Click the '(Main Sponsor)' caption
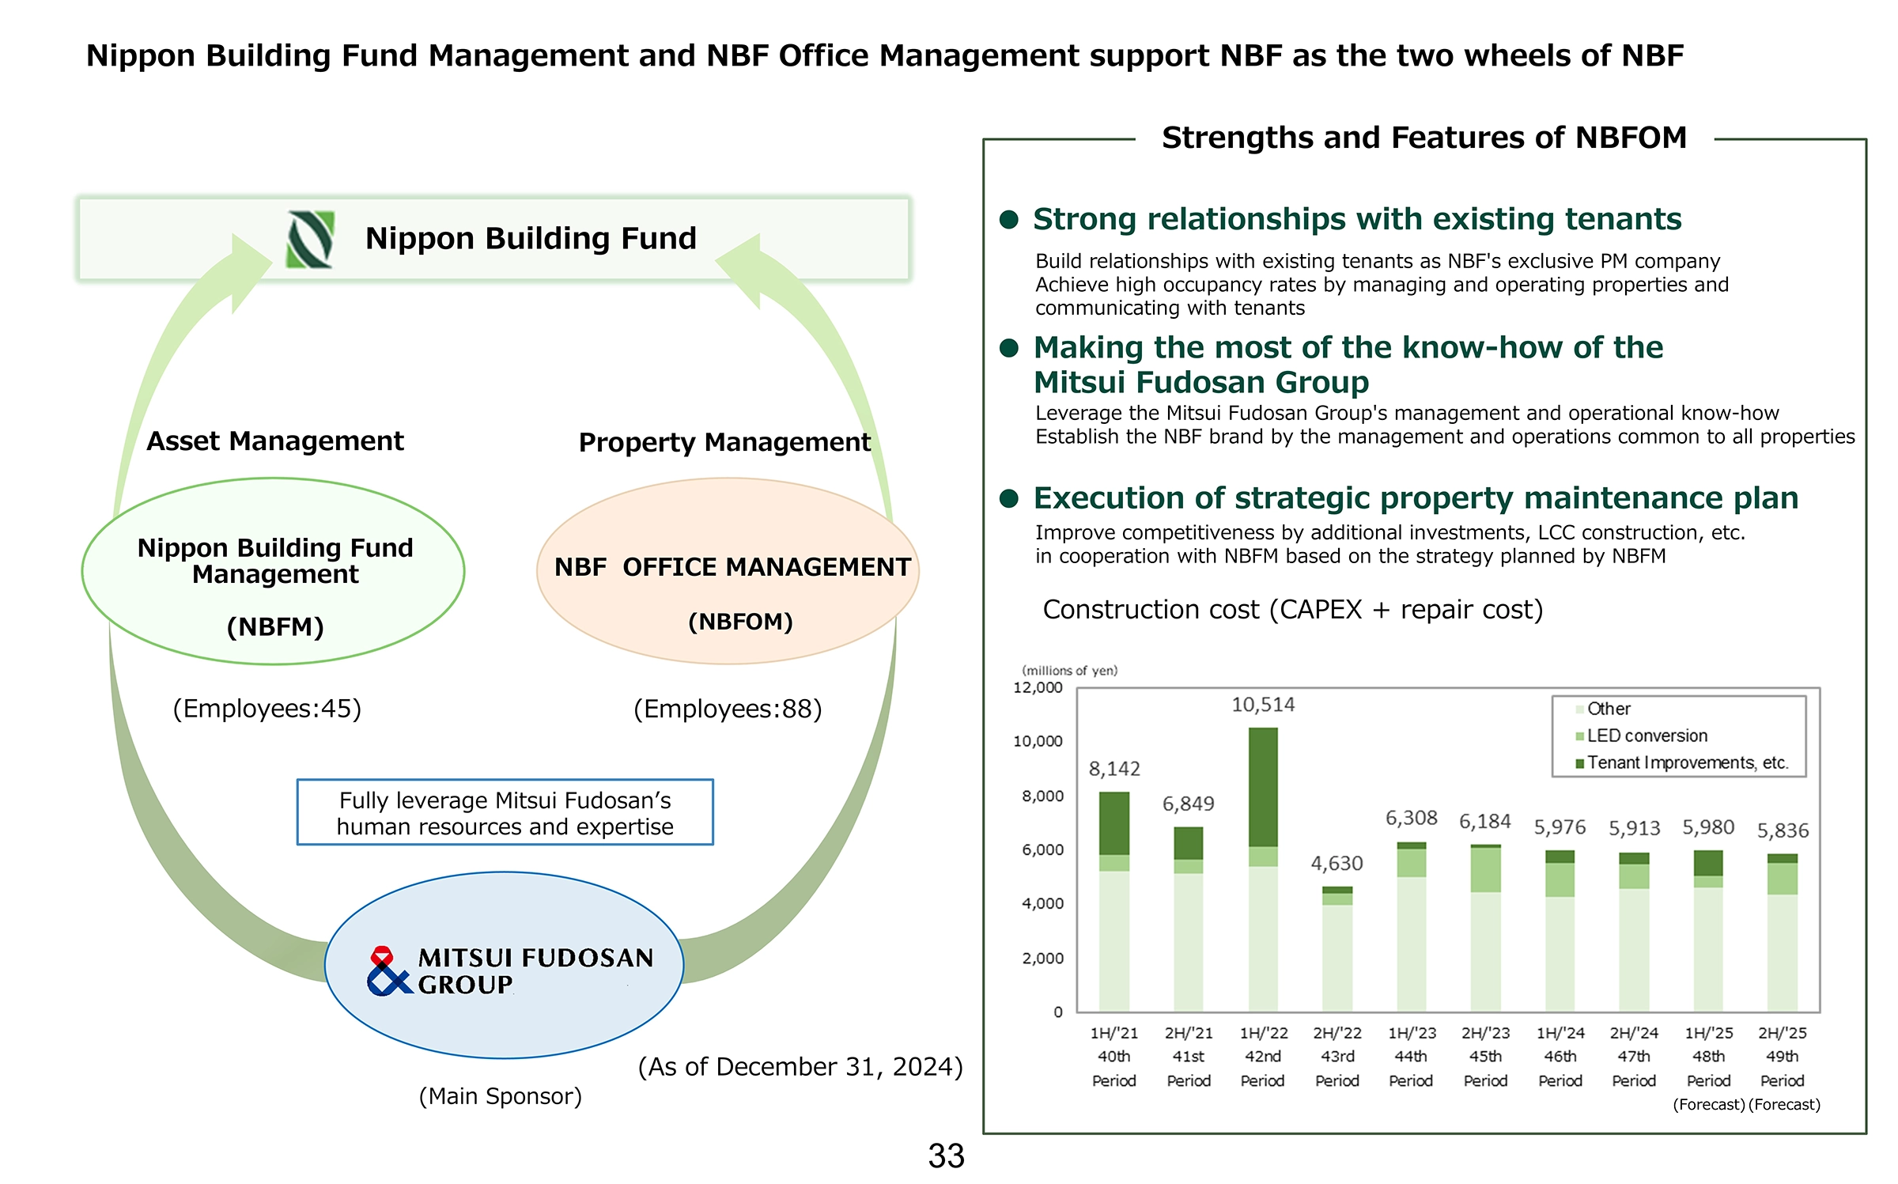Image resolution: width=1898 pixels, height=1184 pixels. click(501, 1096)
